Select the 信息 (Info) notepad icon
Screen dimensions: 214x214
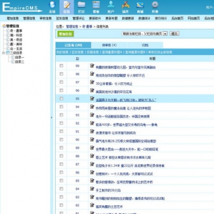click(x=67, y=5)
